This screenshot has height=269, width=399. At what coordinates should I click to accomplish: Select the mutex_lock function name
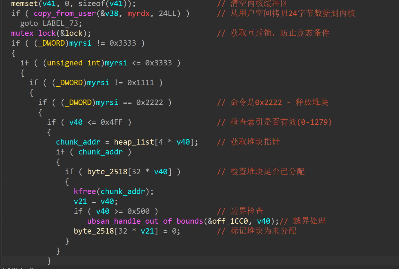pyautogui.click(x=33, y=33)
